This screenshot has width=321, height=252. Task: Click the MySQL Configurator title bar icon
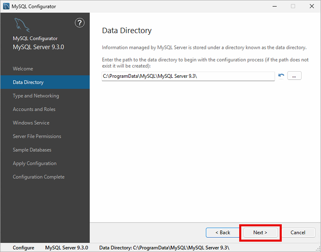[x=6, y=6]
